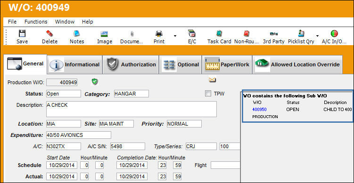
Task: Click the Production W/O number field
Action: click(x=62, y=82)
